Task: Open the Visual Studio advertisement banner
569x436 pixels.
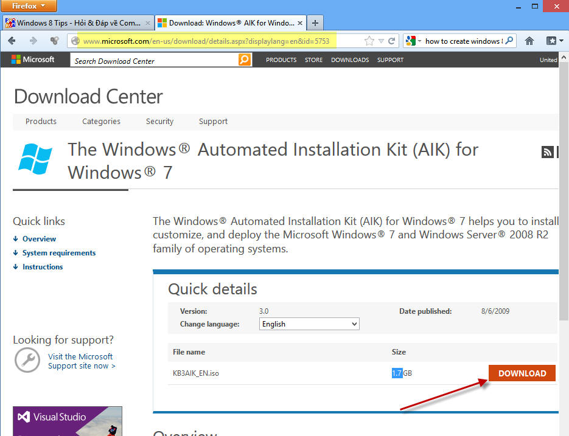Action: coord(68,421)
